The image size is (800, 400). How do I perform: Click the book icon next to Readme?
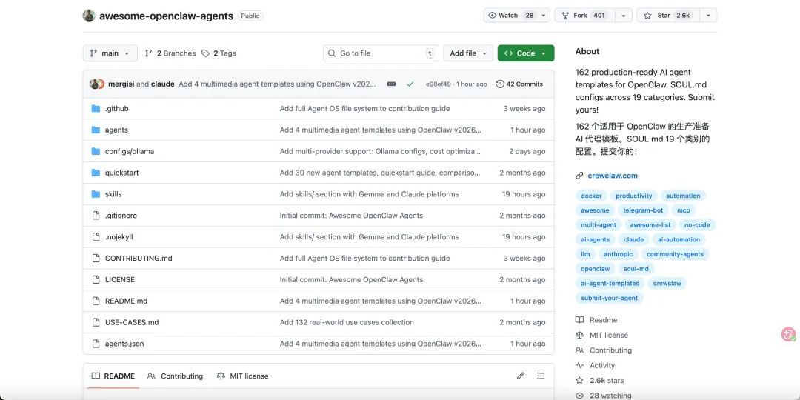579,320
